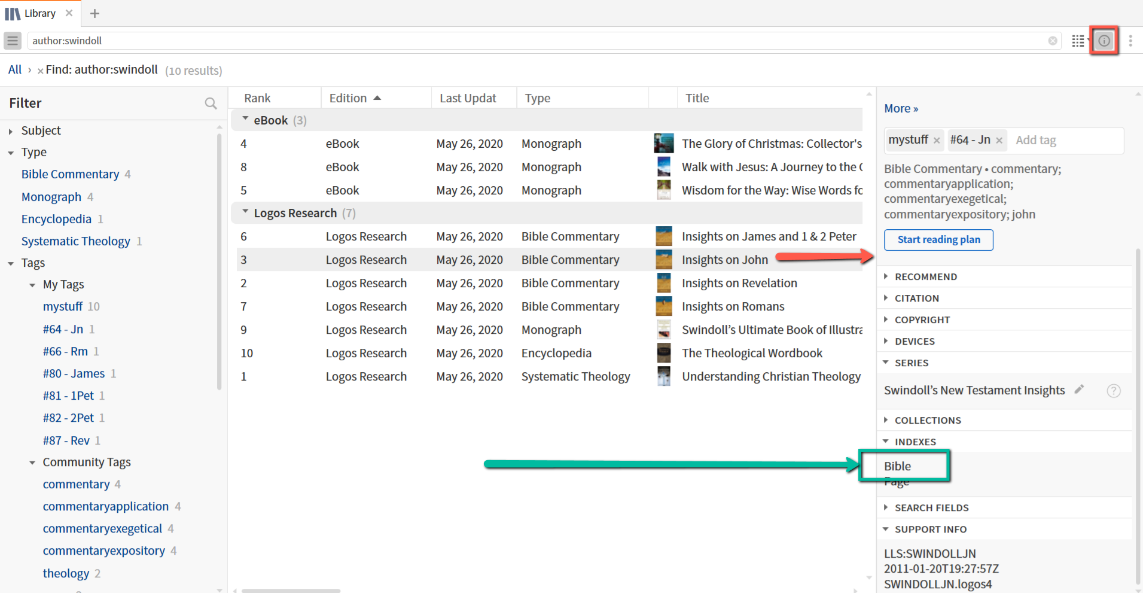Filter by the #66 - Rm tag
The height and width of the screenshot is (593, 1143).
(65, 351)
